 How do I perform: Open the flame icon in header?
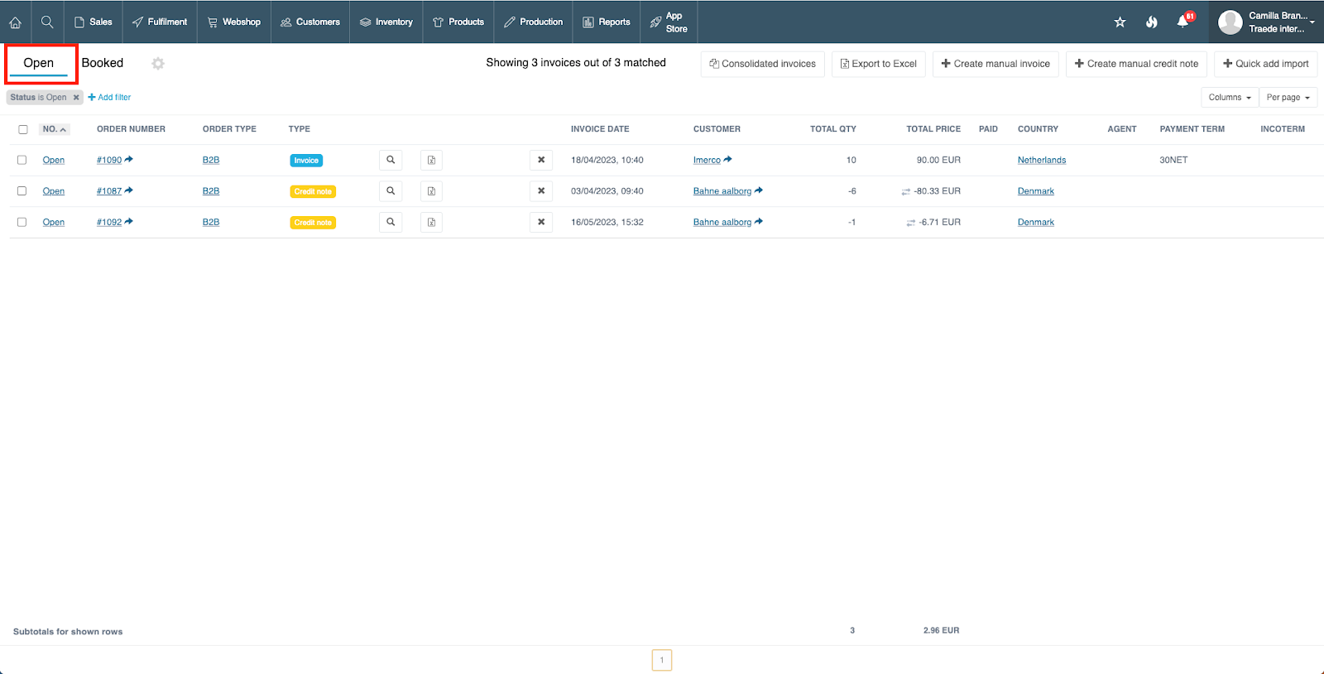click(x=1151, y=22)
